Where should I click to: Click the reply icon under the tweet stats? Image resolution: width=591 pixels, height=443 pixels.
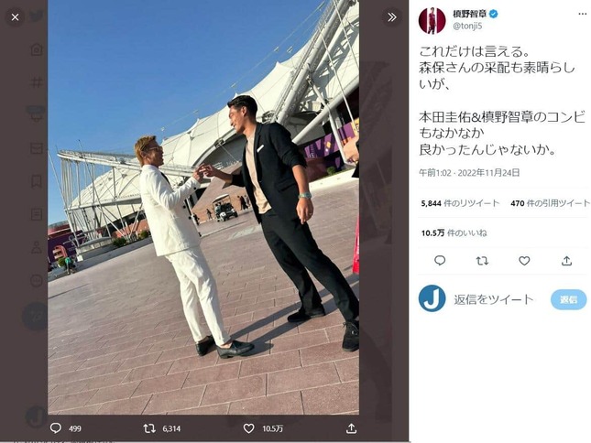440,261
